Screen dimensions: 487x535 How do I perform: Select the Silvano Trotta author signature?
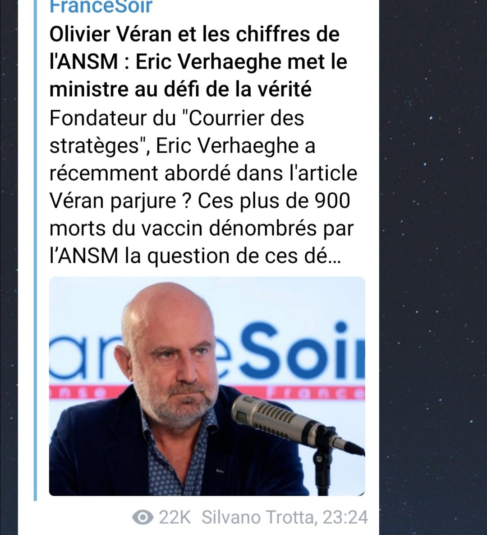(257, 517)
